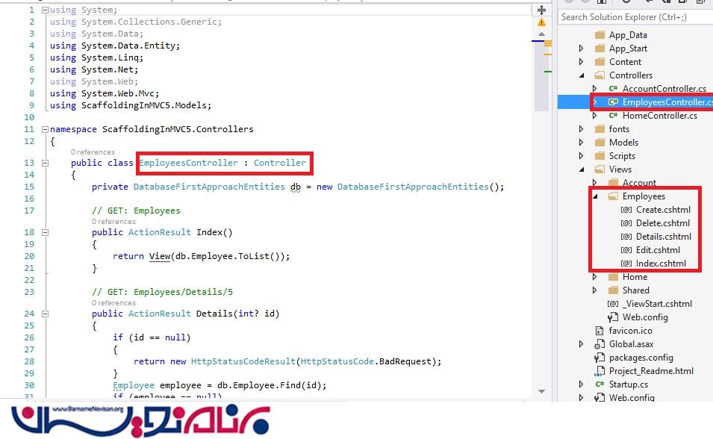The height and width of the screenshot is (439, 713).
Task: Click the Search Solution Explorer input box
Action: click(635, 16)
